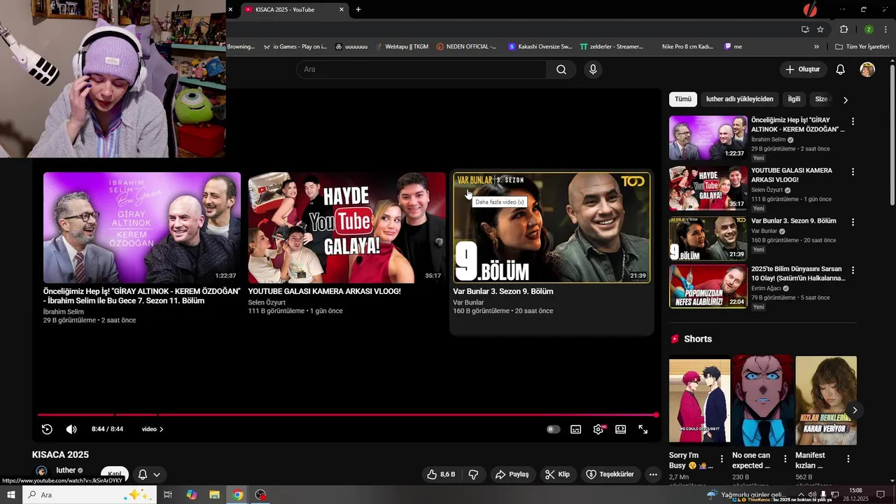Show more filter chips with right arrow
Image resolution: width=896 pixels, height=504 pixels.
(846, 100)
